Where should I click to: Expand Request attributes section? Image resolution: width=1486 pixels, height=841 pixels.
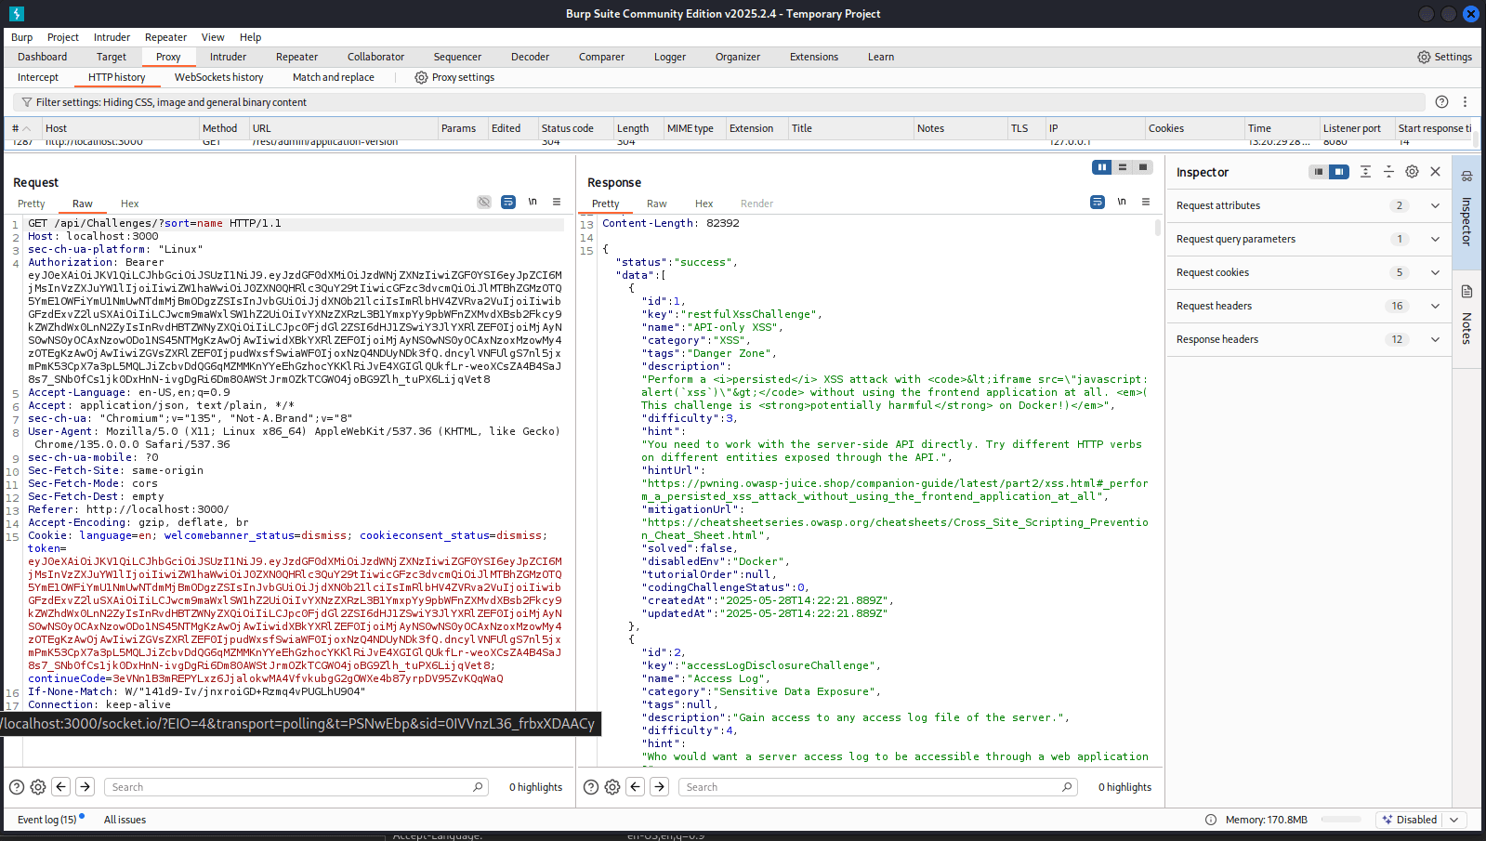tap(1435, 205)
